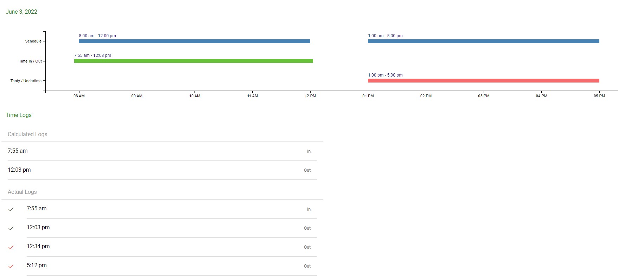Select the 12:03 pm entry in Calculated Logs
This screenshot has width=618, height=276.
(19, 170)
